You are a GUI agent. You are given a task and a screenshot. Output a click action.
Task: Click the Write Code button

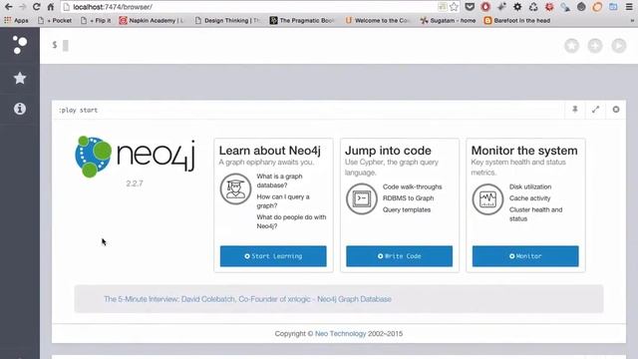399,256
